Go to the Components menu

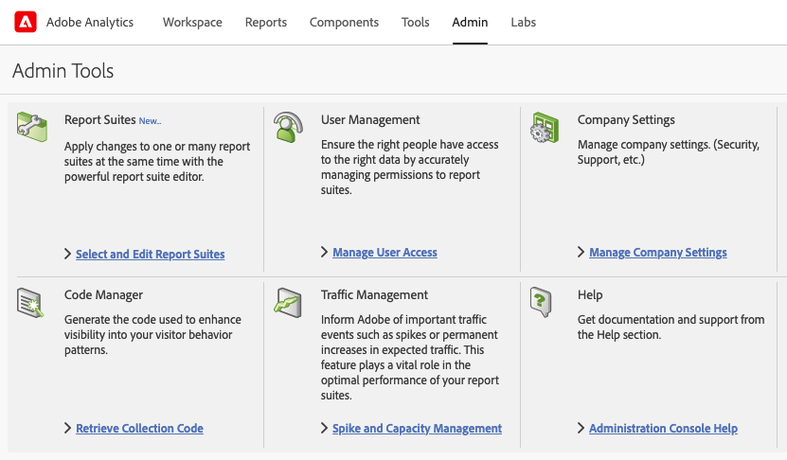(x=344, y=22)
